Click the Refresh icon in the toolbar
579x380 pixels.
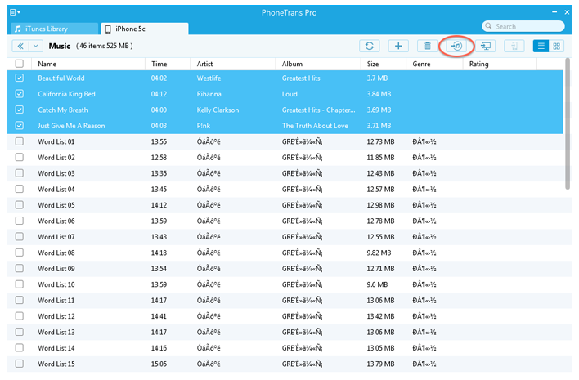pos(370,47)
